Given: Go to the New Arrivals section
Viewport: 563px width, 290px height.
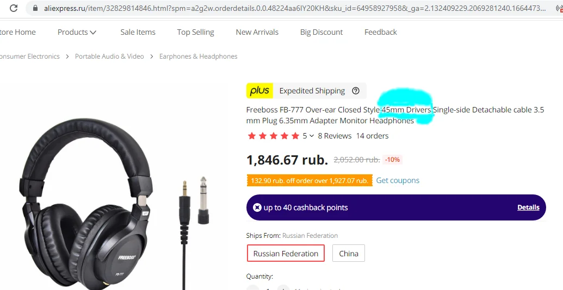Looking at the screenshot, I should pos(257,32).
